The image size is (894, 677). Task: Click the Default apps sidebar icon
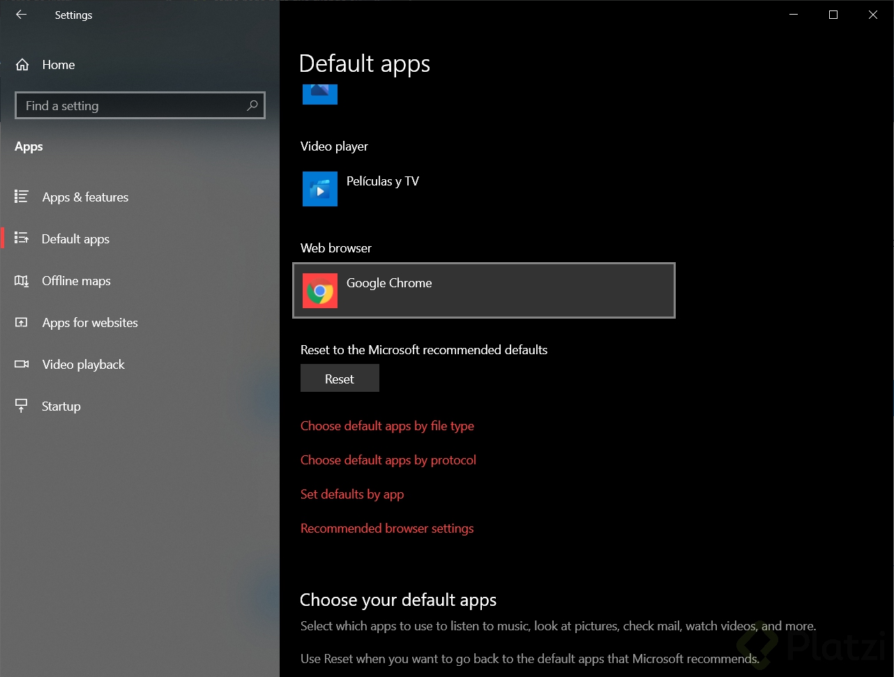click(22, 238)
